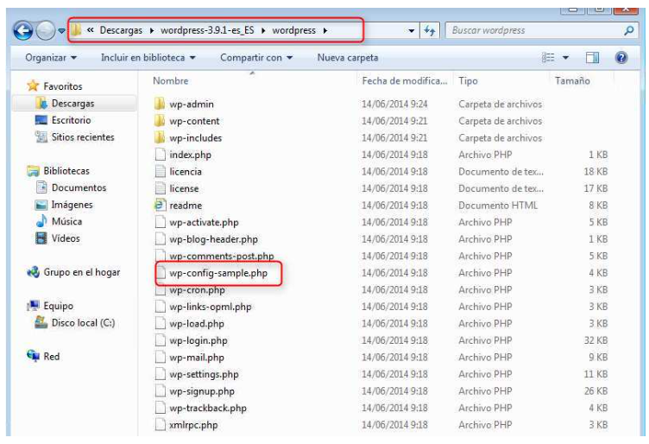Open Imágenes library
The width and height of the screenshot is (649, 444).
tap(72, 205)
